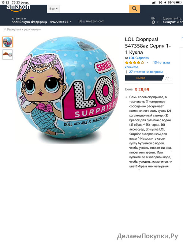Click the back arrow near Вернуться к результатам
The height and width of the screenshot is (243, 183).
tap(5, 29)
